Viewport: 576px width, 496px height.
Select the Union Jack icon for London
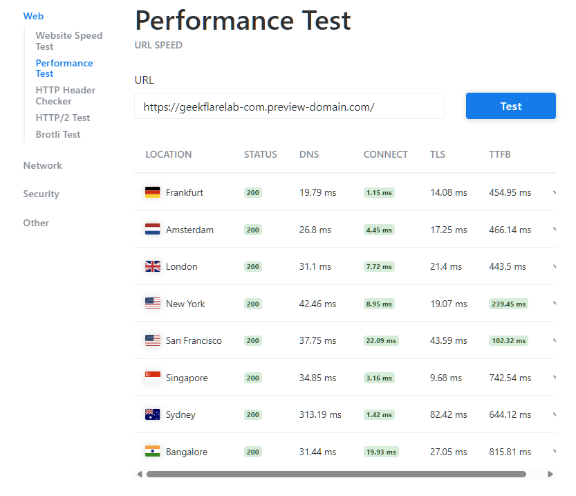point(154,266)
